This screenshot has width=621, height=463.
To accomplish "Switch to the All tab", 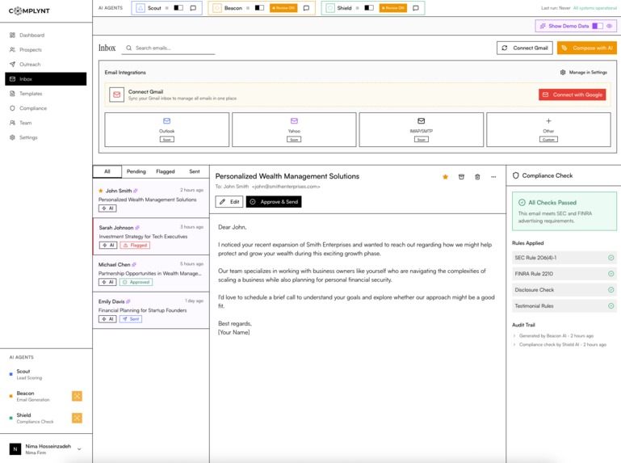I will coord(107,171).
